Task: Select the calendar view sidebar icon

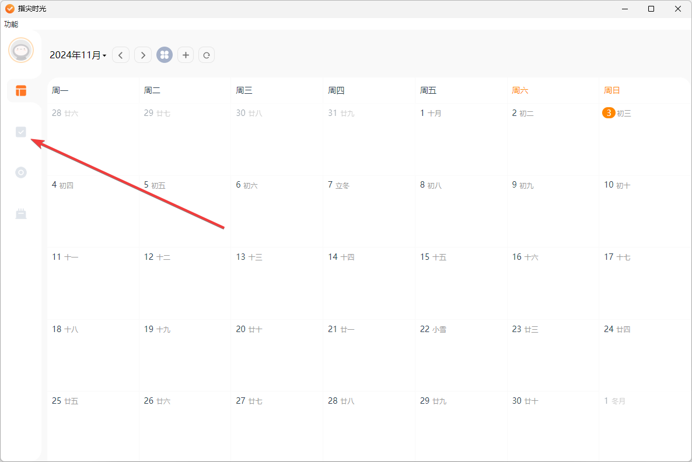Action: click(21, 90)
